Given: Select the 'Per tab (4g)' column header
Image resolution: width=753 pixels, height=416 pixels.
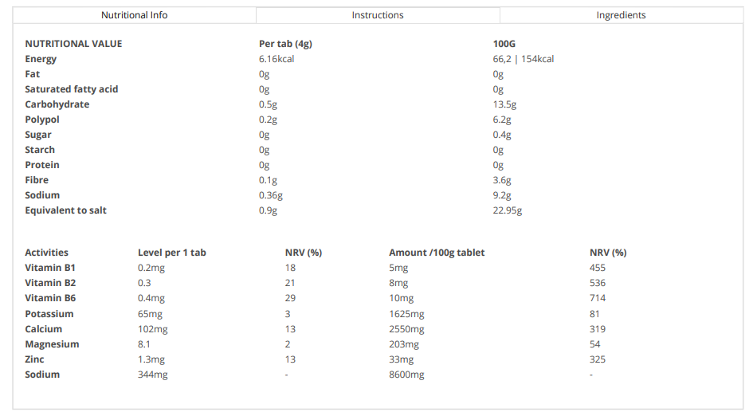Looking at the screenshot, I should click(285, 44).
